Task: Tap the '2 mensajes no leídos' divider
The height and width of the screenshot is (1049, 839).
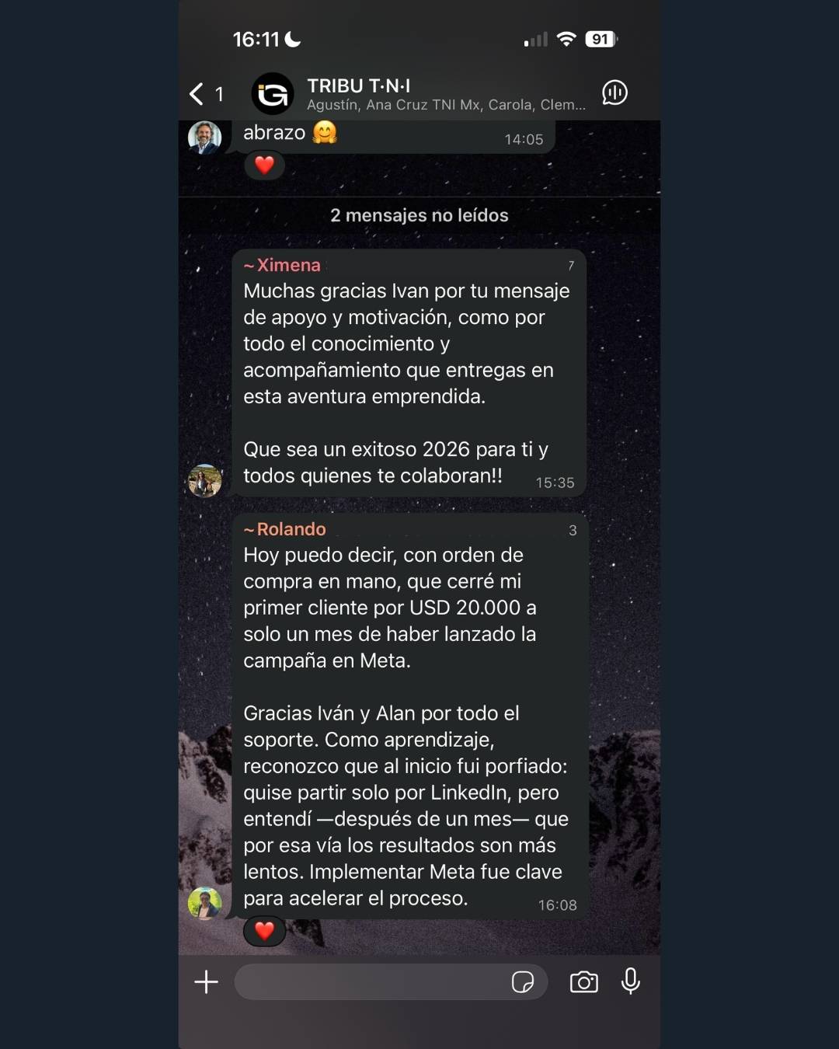Action: (x=419, y=215)
